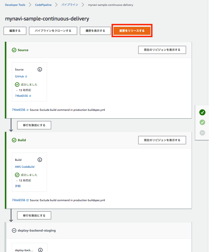Click パイプラインをクローンする button
Screen dimensions: 209x252
pyautogui.click(x=53, y=31)
